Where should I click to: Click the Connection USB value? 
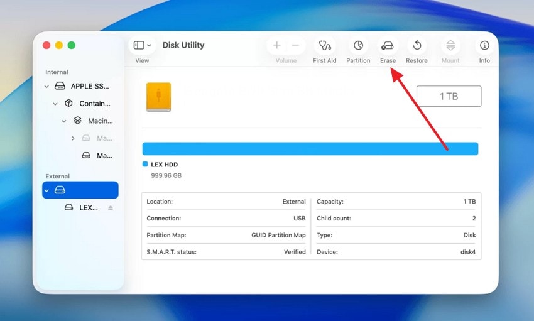(299, 218)
